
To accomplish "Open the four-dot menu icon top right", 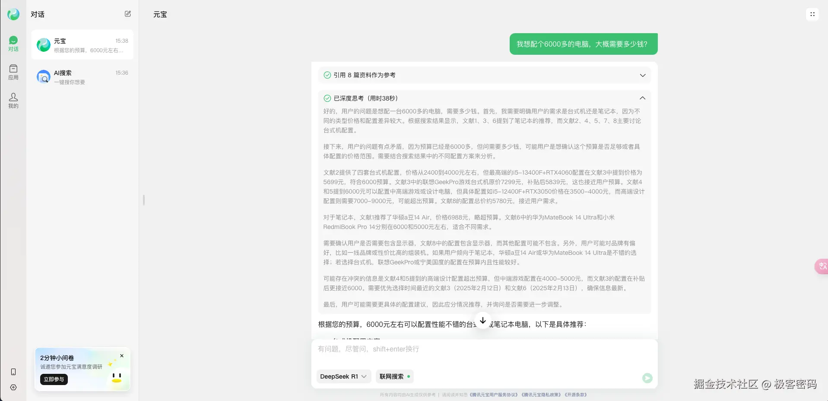I will click(812, 14).
